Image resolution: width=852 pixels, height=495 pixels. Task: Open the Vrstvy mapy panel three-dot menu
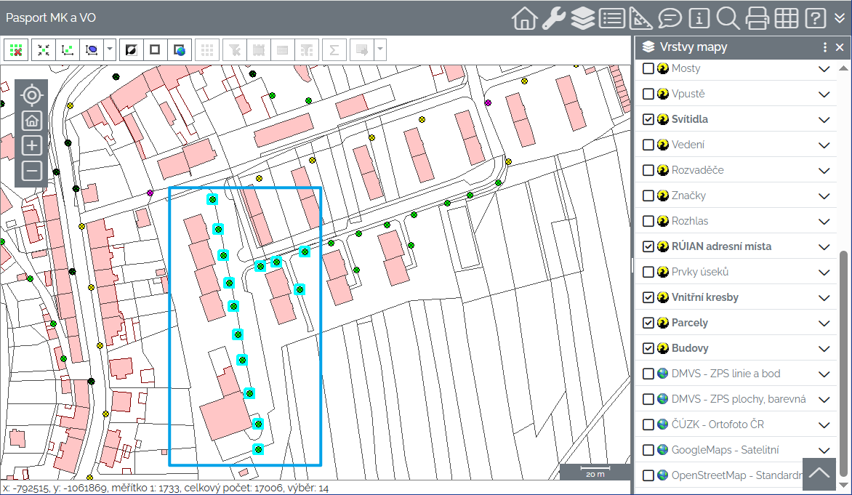point(824,47)
